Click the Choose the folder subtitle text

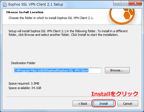coord(51,18)
